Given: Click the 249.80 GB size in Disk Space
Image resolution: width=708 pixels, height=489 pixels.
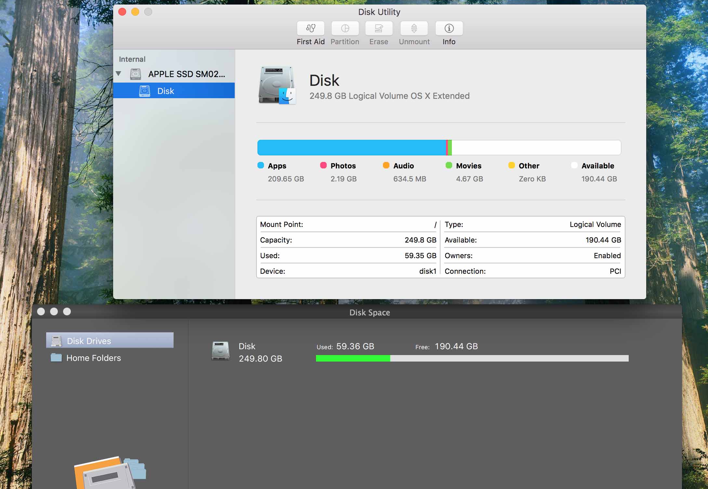Looking at the screenshot, I should pyautogui.click(x=260, y=359).
